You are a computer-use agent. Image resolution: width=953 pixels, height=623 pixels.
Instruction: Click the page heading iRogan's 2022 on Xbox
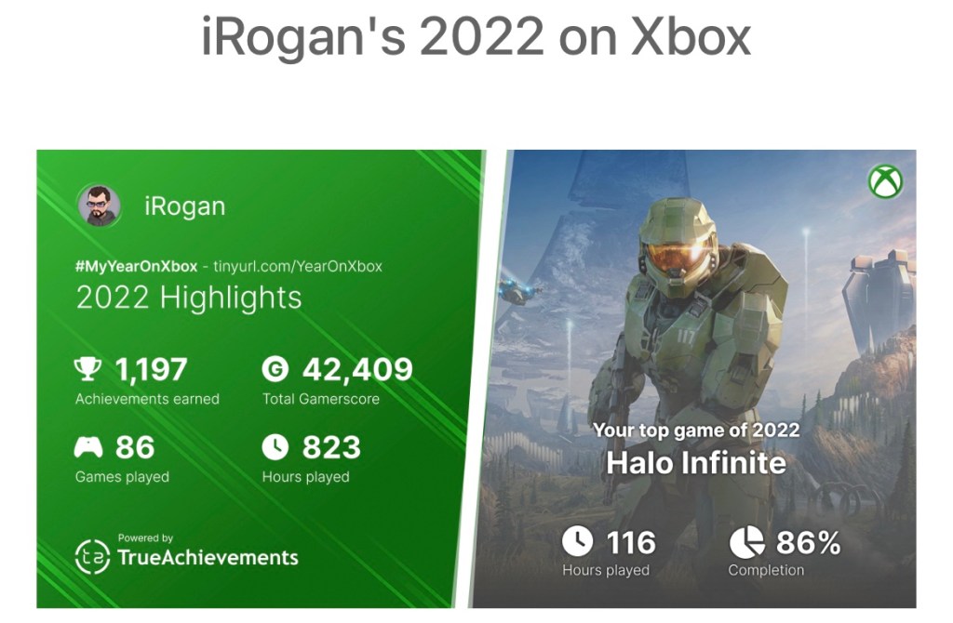[x=476, y=38]
